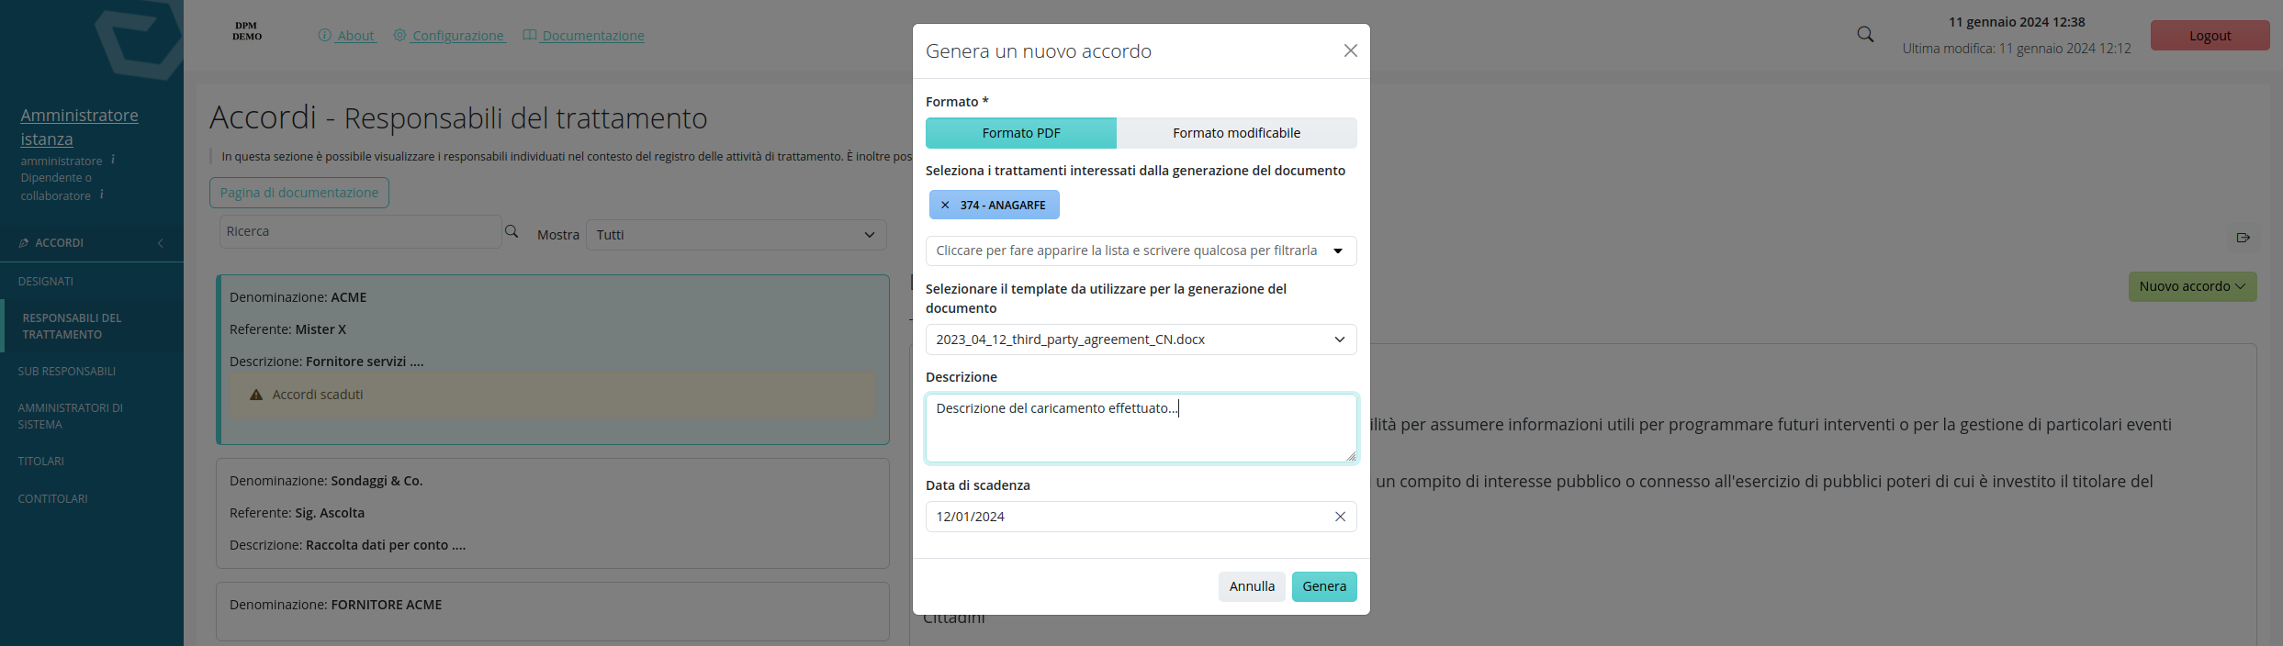Open the trattamenti filter list dropdown
This screenshot has width=2283, height=646.
pyautogui.click(x=1141, y=251)
